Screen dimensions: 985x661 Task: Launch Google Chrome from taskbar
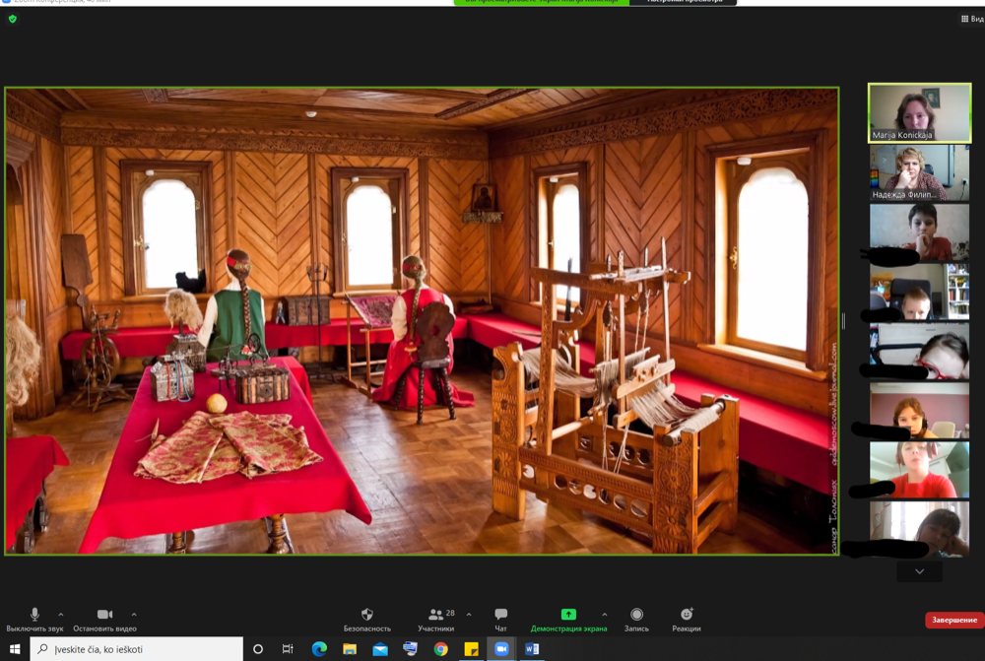click(441, 649)
